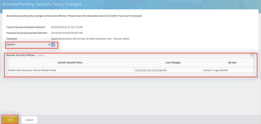This screenshot has width=261, height=124.
Task: Click the Activate Pending Security Policy Changes title
Action: pos(42,4)
